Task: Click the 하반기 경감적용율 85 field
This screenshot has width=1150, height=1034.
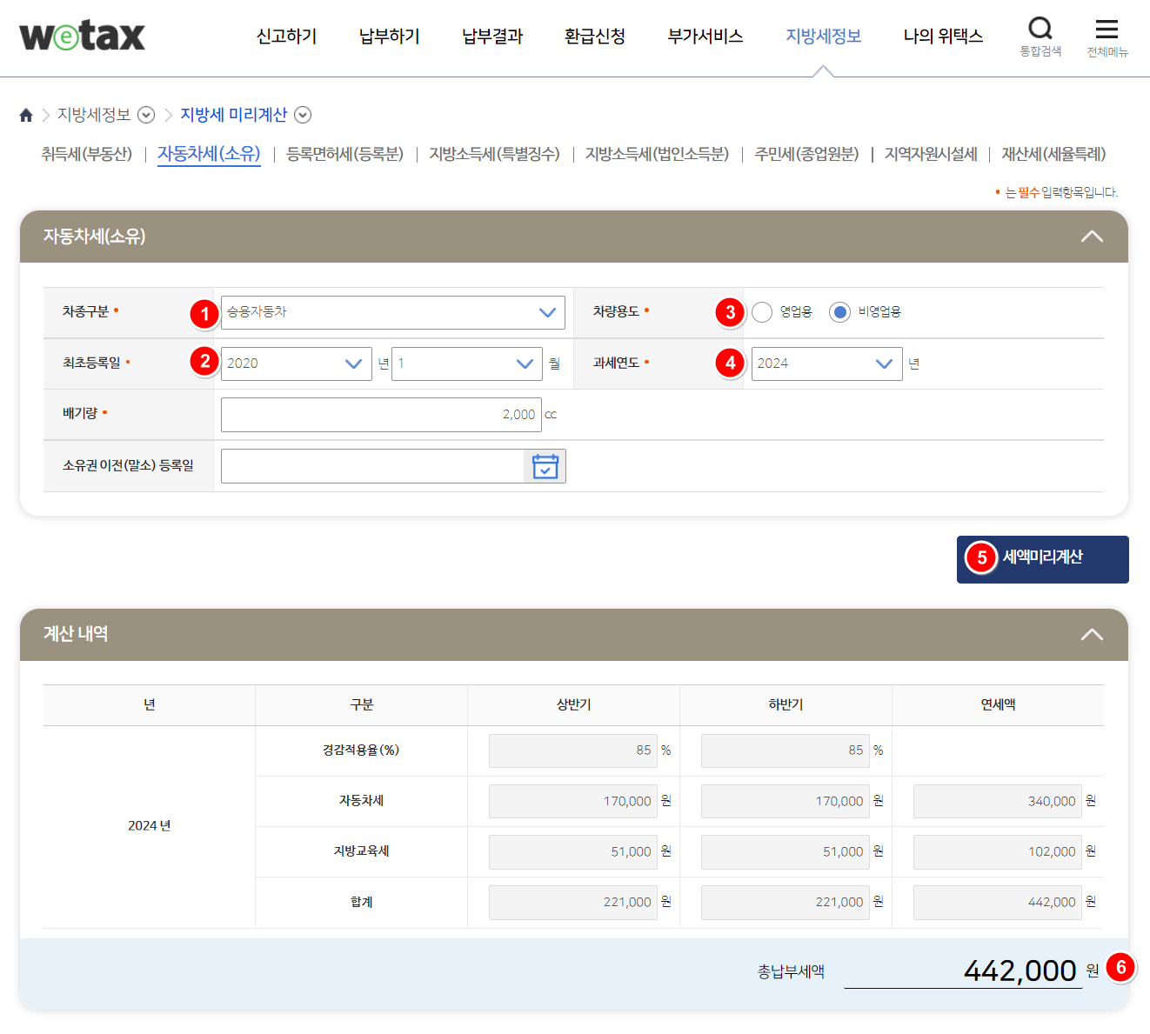Action: pos(786,750)
